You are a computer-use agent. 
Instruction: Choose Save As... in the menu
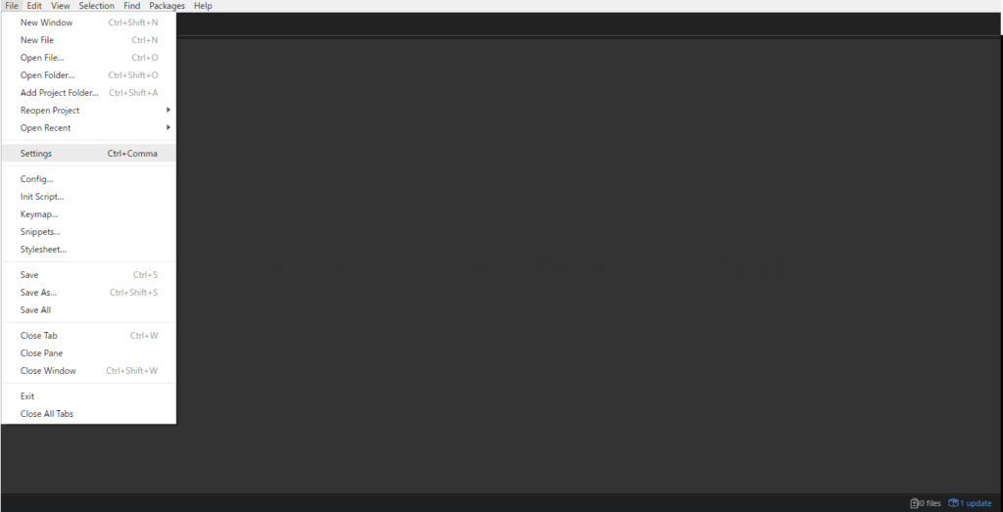88,292
